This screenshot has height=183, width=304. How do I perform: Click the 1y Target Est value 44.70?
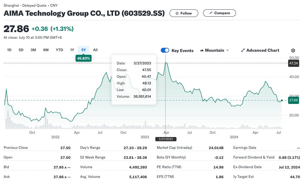coord(295,177)
